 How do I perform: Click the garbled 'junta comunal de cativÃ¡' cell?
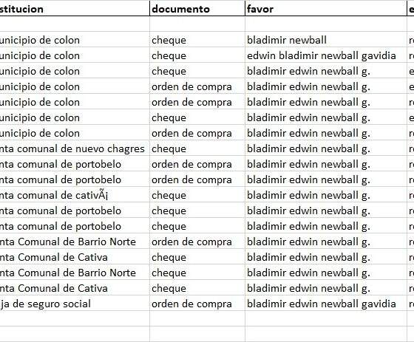[x=75, y=195]
